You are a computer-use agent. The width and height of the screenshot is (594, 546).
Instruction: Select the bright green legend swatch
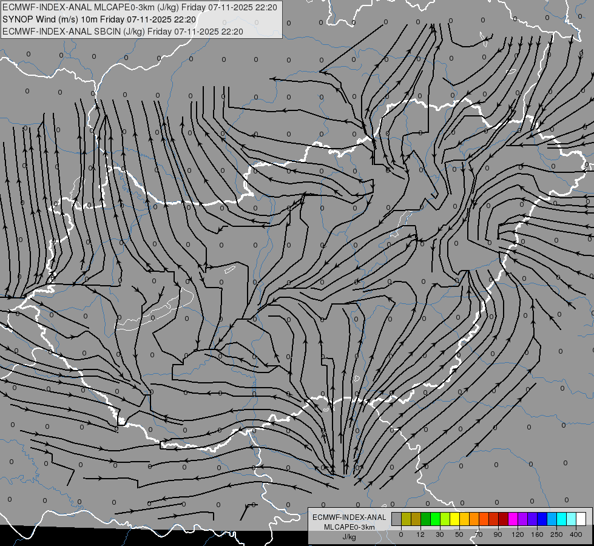[436, 519]
